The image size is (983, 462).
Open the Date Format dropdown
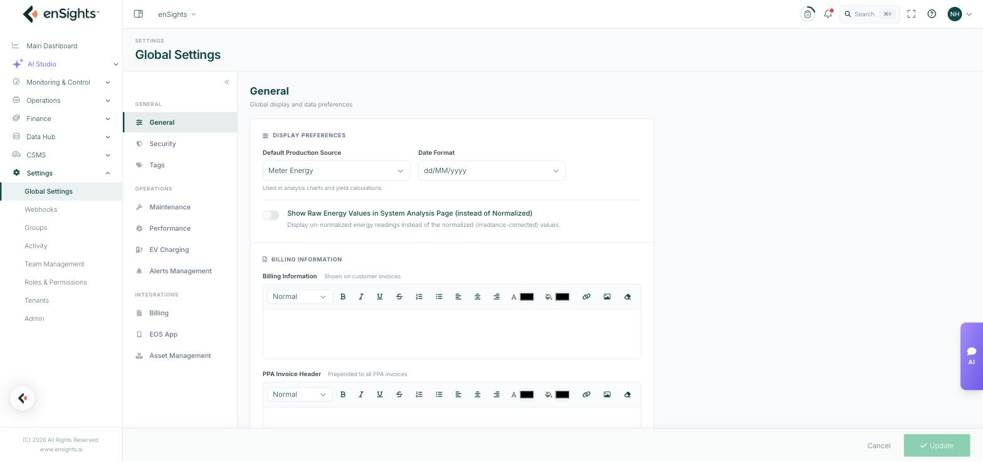coord(491,171)
